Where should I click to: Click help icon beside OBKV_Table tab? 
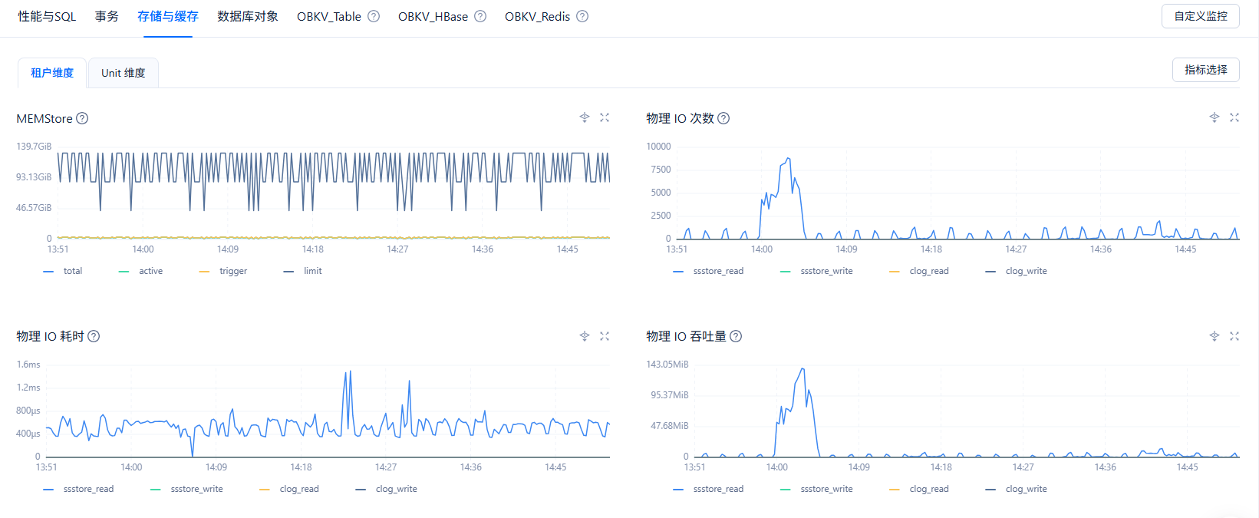tap(374, 16)
